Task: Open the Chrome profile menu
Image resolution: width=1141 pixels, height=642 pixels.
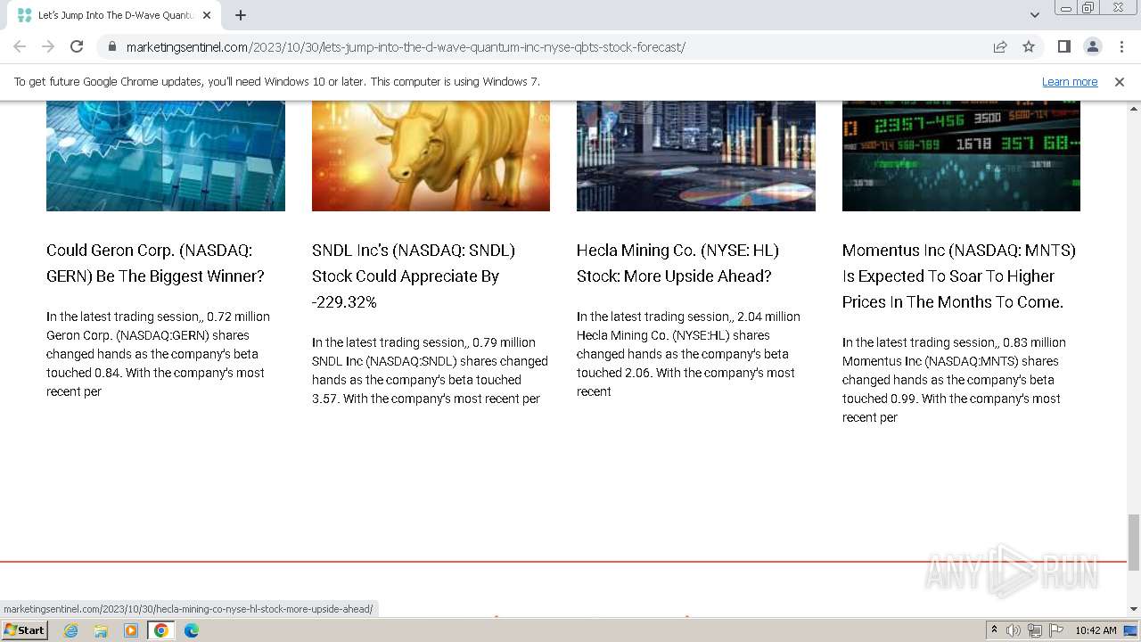Action: [1092, 46]
